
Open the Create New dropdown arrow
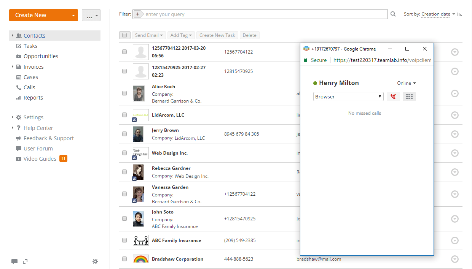73,15
